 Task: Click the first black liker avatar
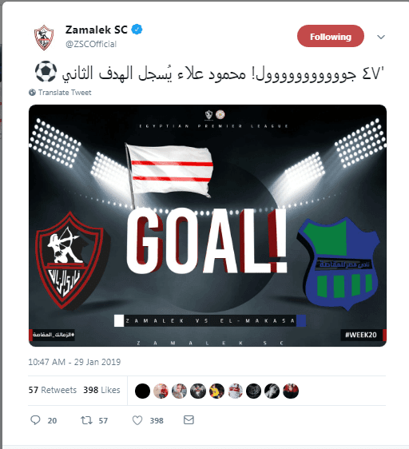click(142, 391)
